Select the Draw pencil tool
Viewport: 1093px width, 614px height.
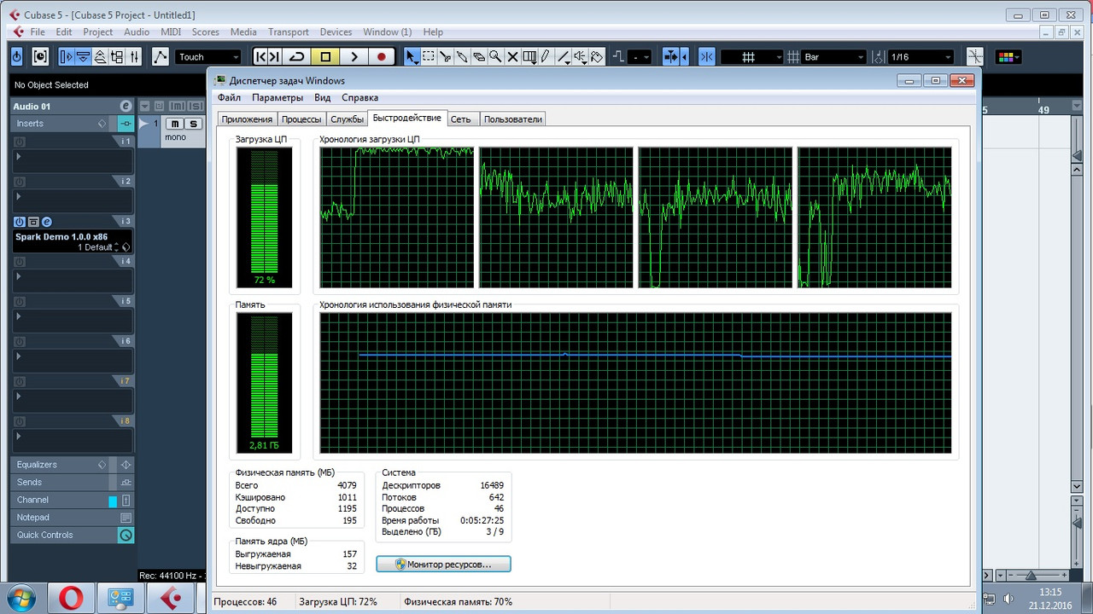546,56
